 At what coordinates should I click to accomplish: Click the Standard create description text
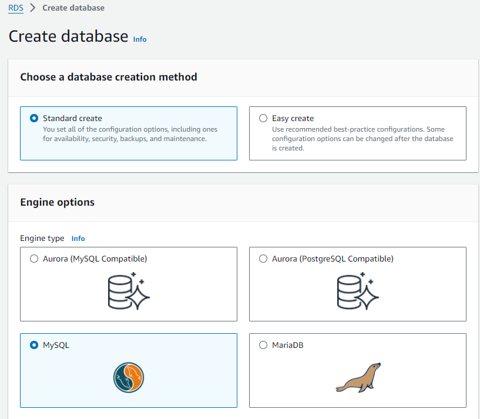click(x=130, y=133)
